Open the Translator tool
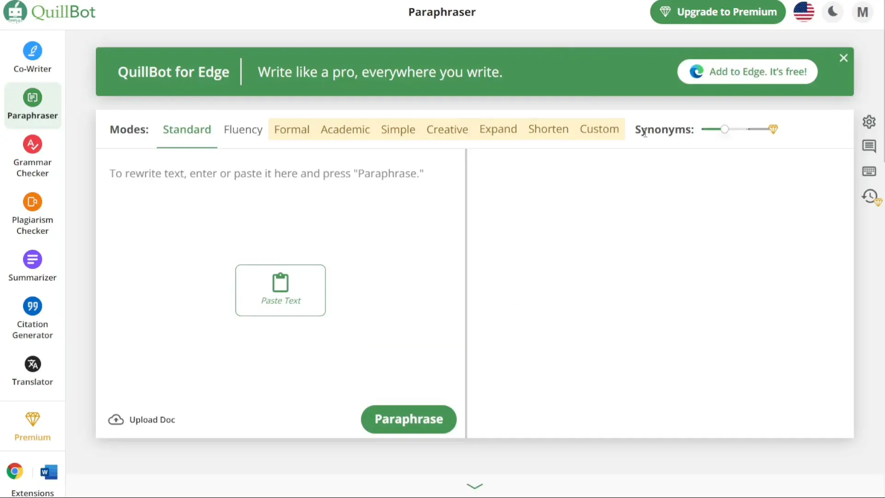 click(32, 371)
